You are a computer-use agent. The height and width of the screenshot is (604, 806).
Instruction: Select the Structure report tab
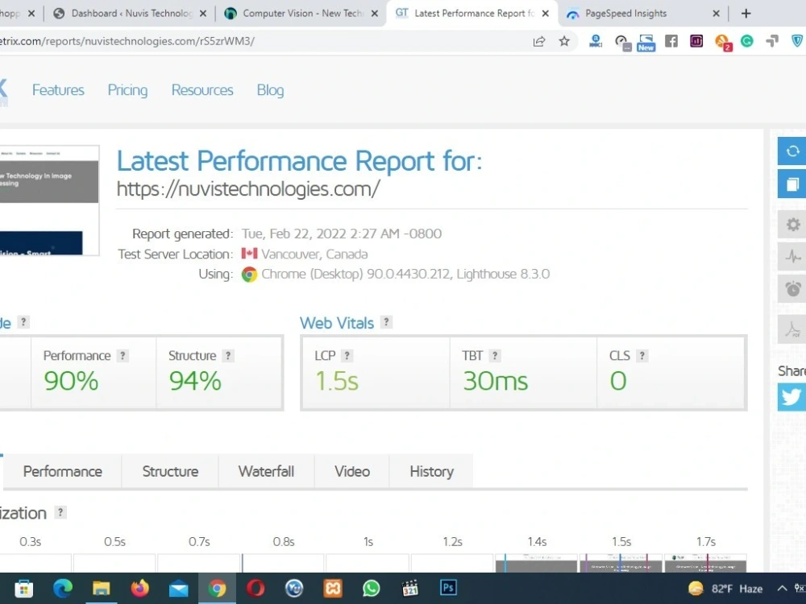(x=170, y=471)
